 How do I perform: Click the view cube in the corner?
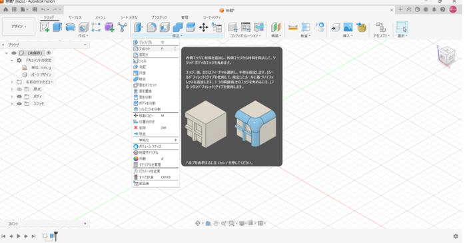pos(446,57)
